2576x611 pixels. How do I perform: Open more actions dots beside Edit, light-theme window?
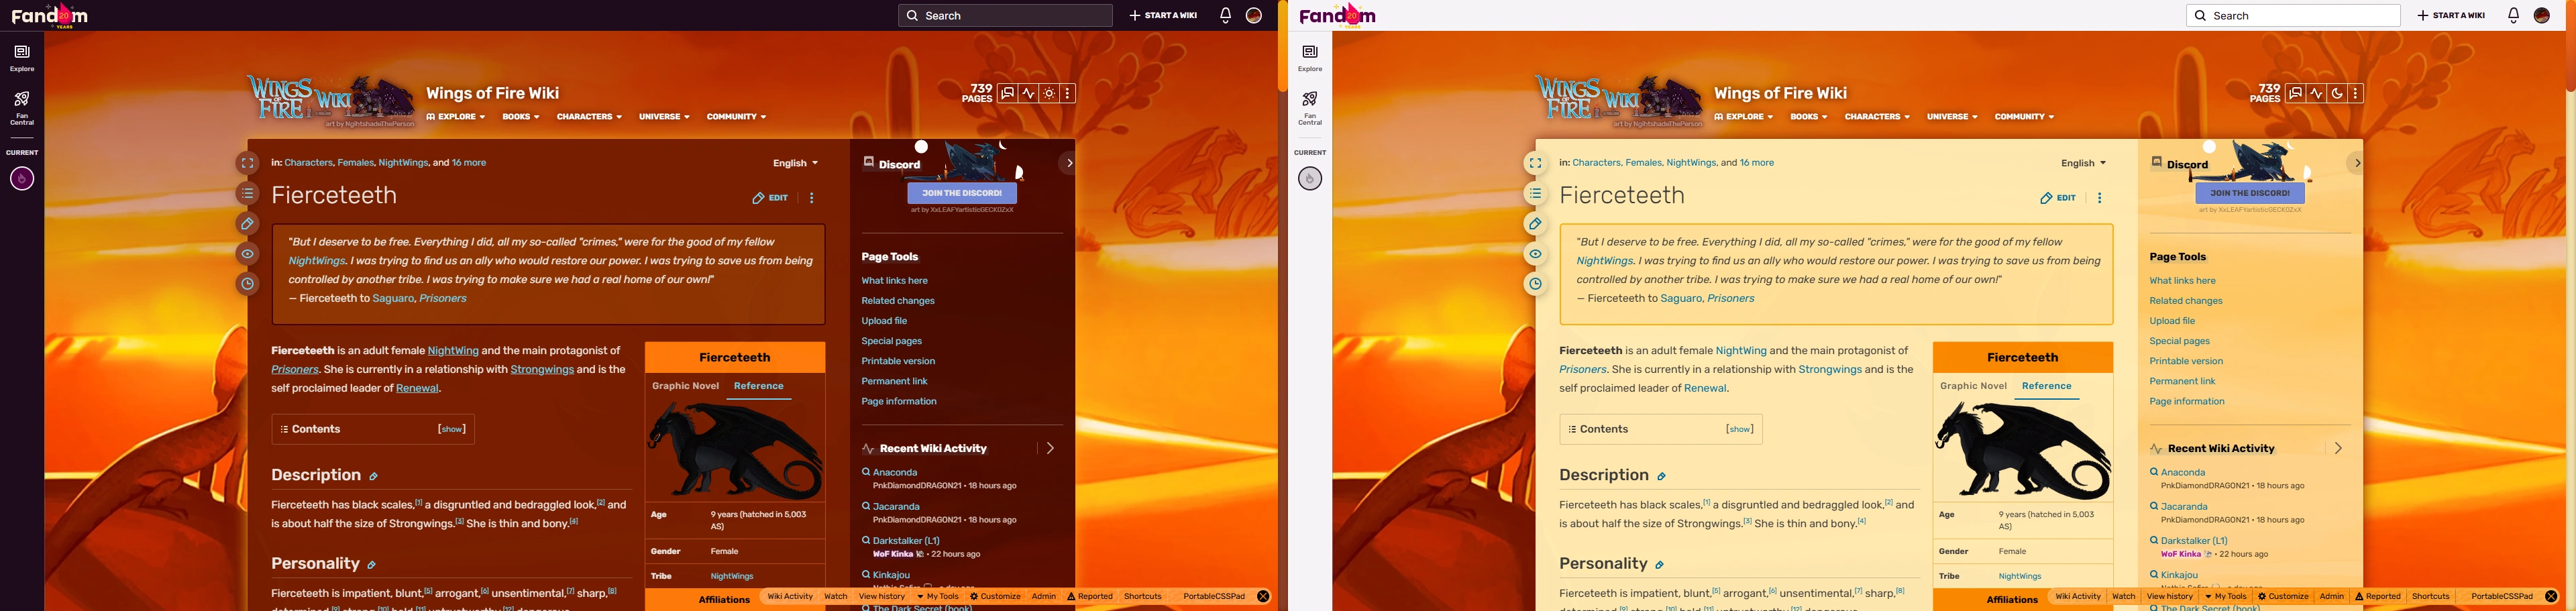point(2099,198)
